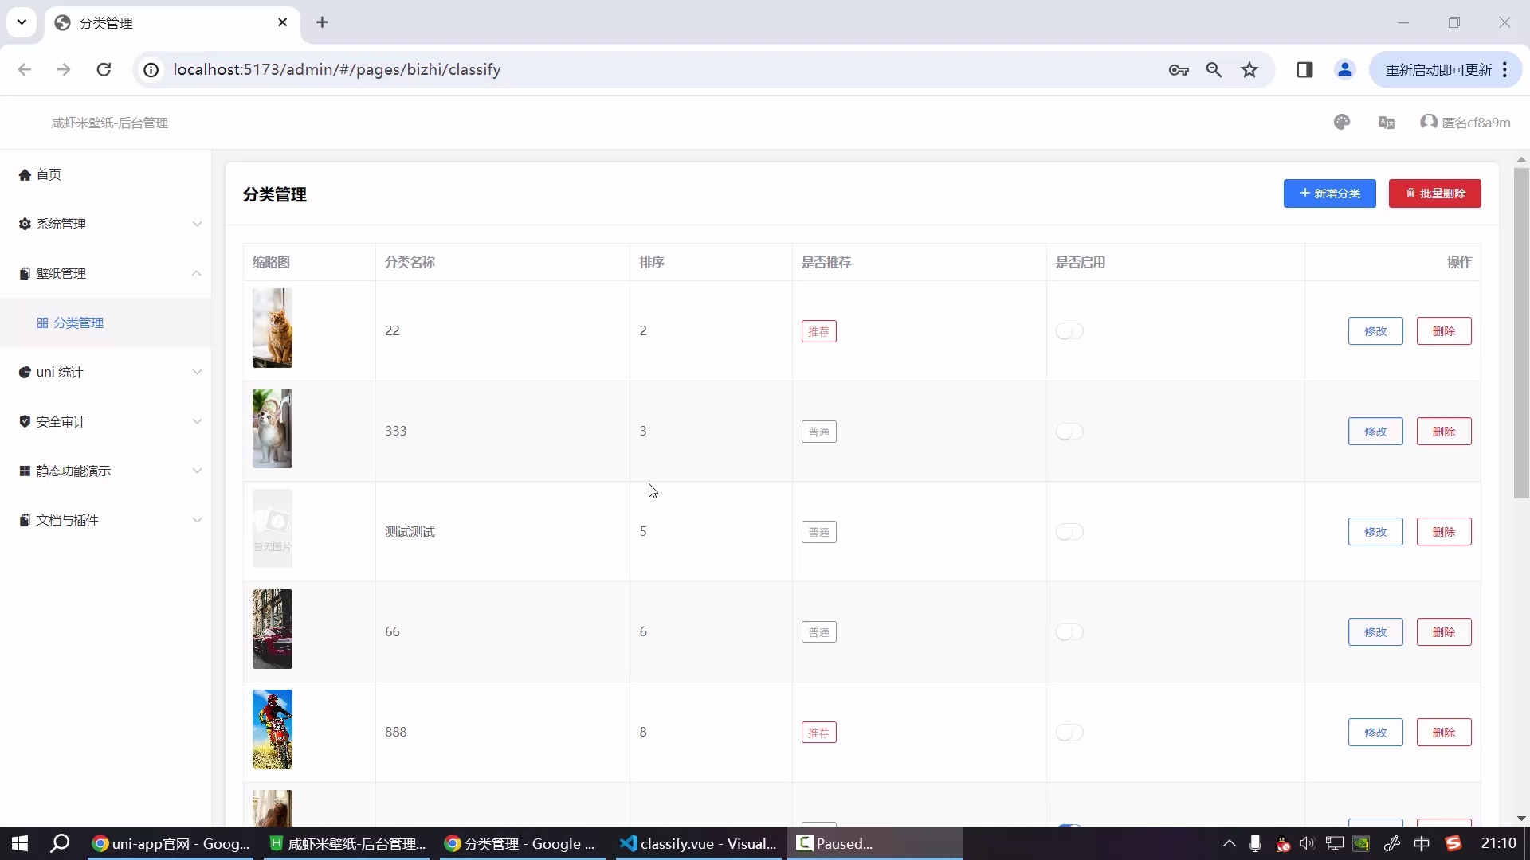Click the 新增分类 button
The image size is (1530, 860).
point(1329,193)
